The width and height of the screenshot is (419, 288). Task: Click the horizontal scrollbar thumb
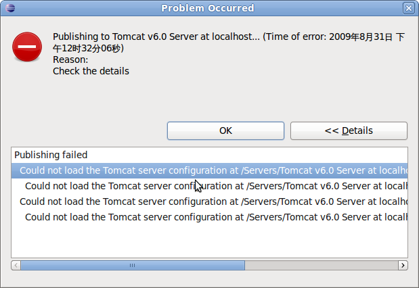tap(133, 265)
